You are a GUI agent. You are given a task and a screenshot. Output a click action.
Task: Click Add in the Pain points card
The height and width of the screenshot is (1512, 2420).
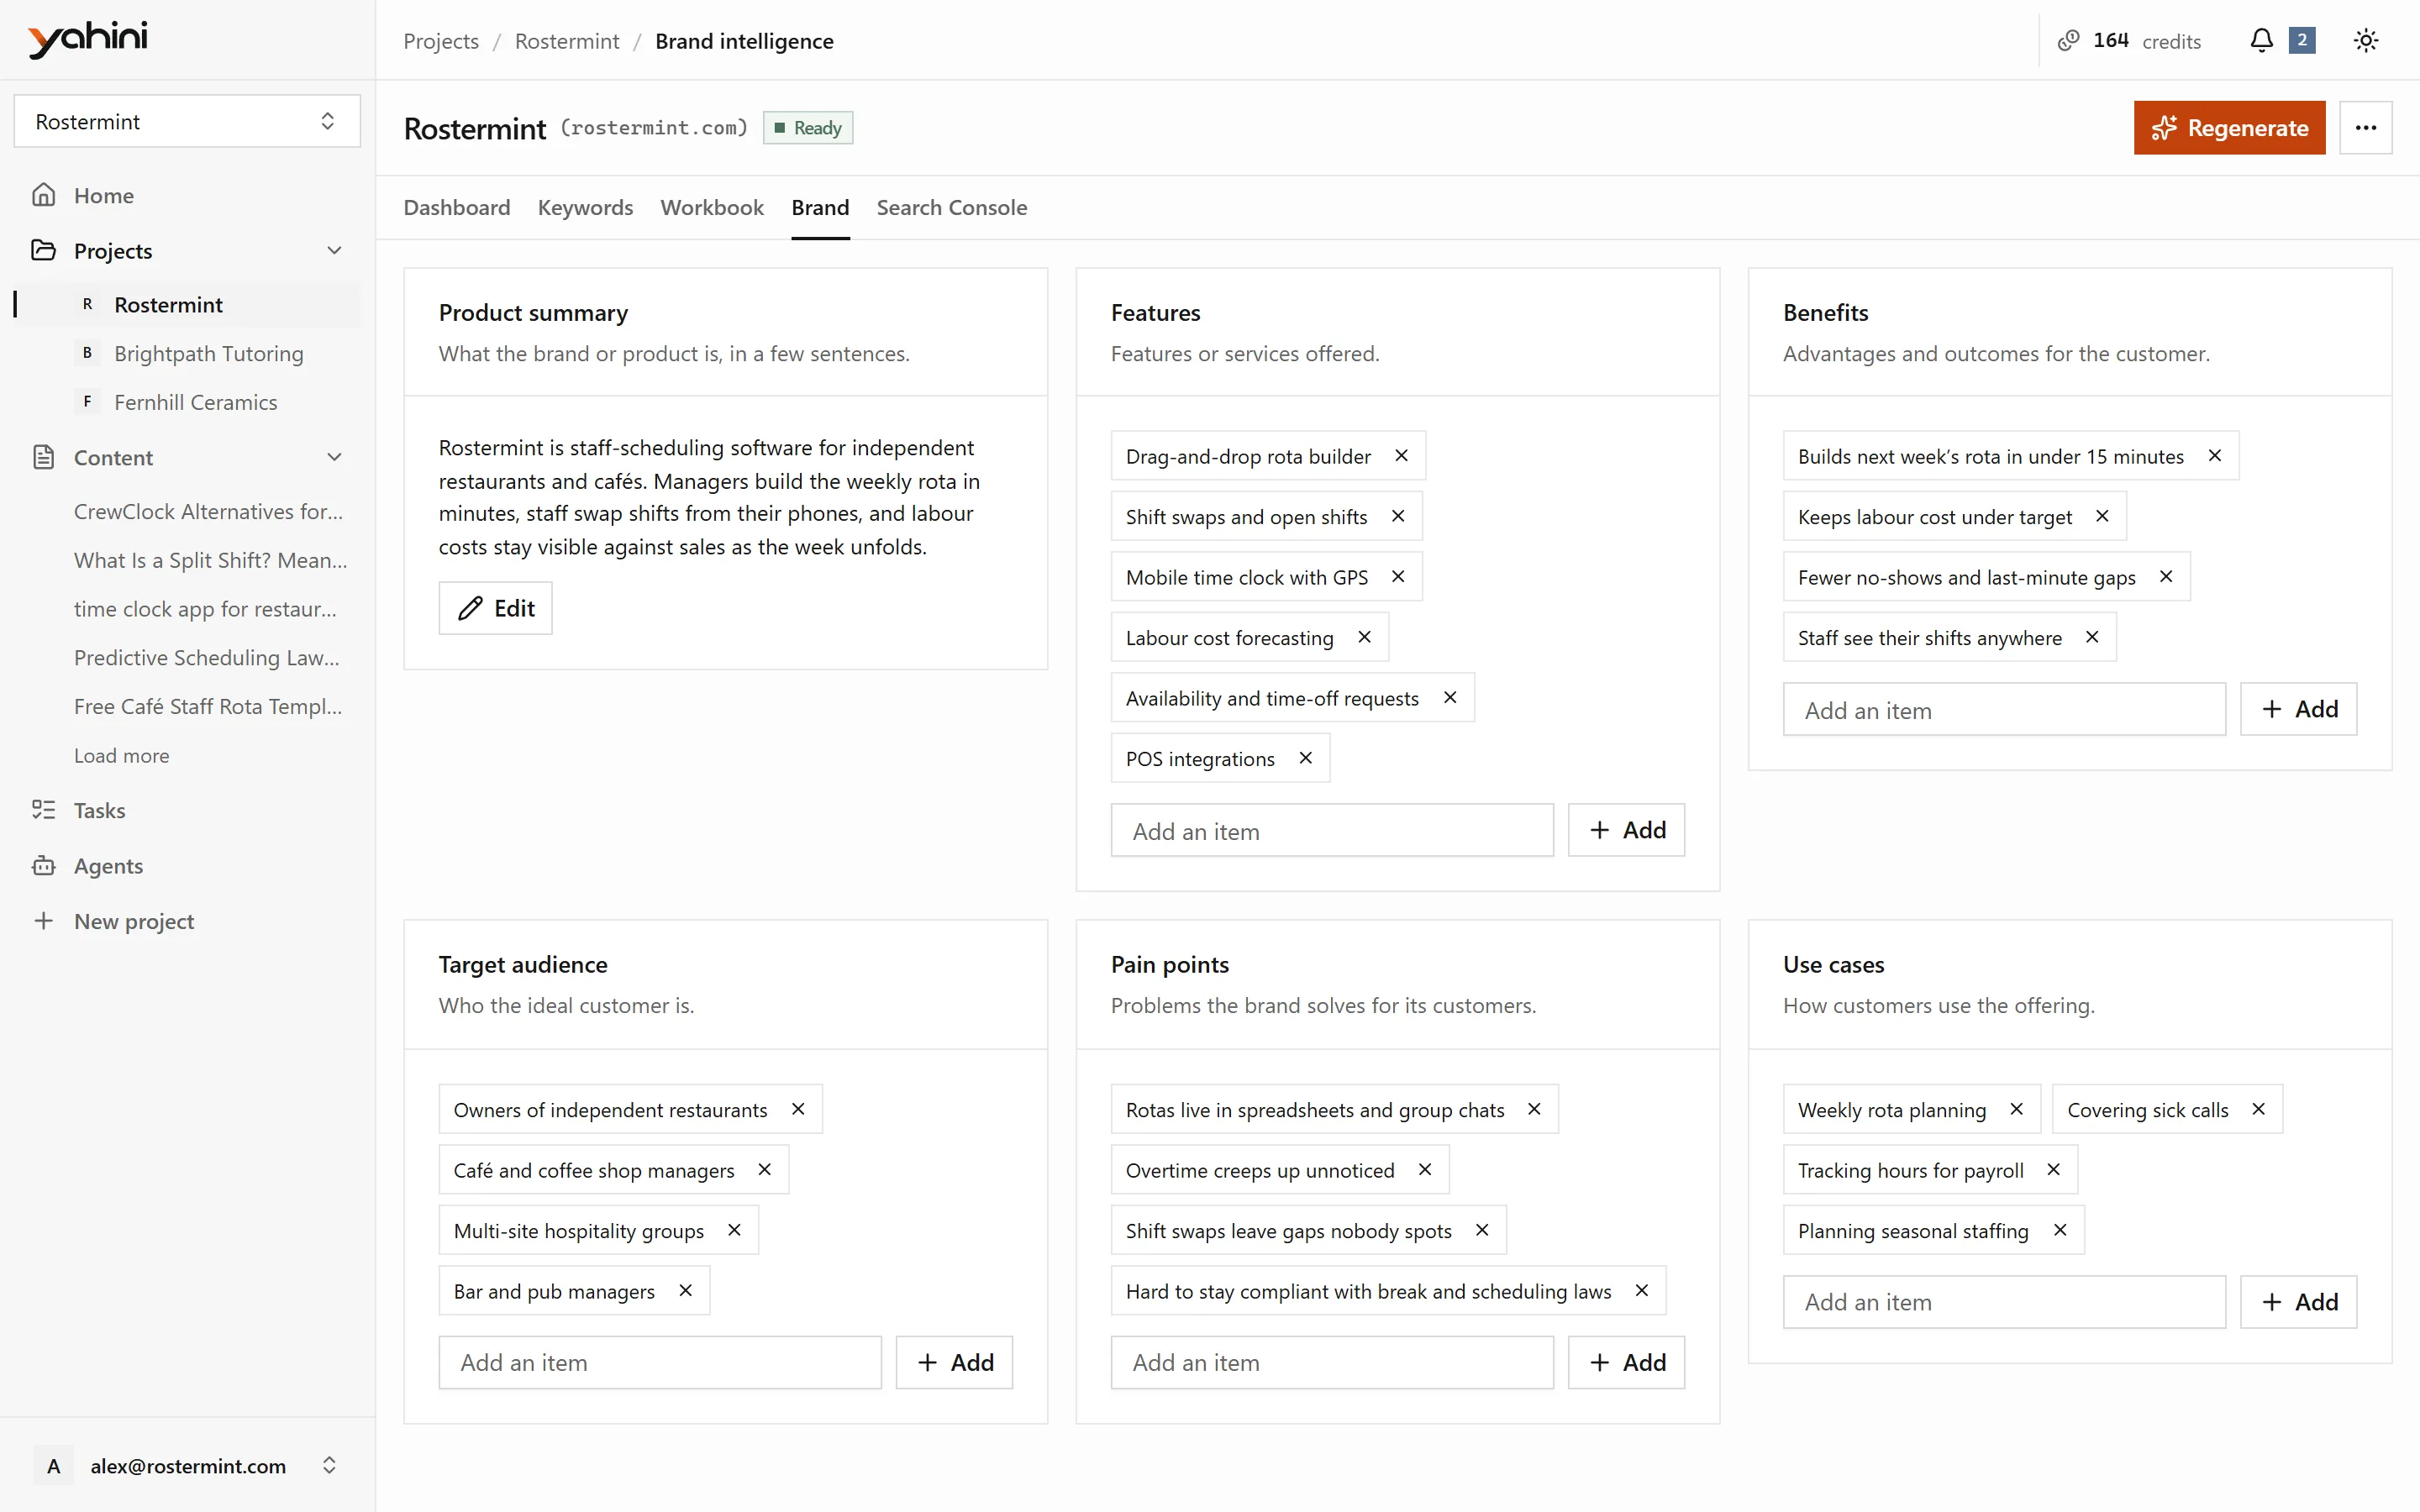(x=1626, y=1362)
